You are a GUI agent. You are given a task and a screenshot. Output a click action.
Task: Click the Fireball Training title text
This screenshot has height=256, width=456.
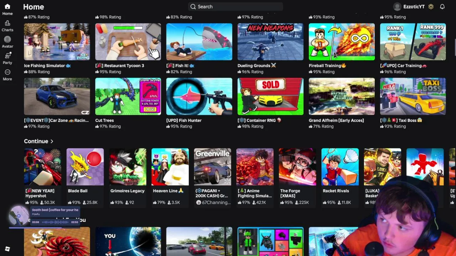(x=327, y=66)
